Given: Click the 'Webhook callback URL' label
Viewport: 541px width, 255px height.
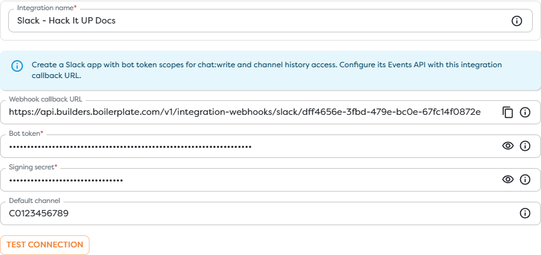Looking at the screenshot, I should (46, 99).
